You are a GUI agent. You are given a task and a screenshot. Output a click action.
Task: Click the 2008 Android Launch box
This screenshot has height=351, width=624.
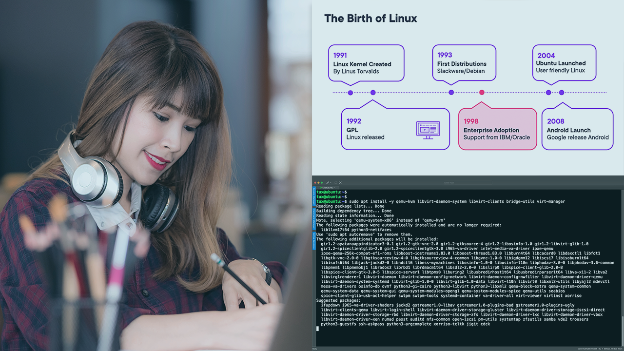coord(577,129)
